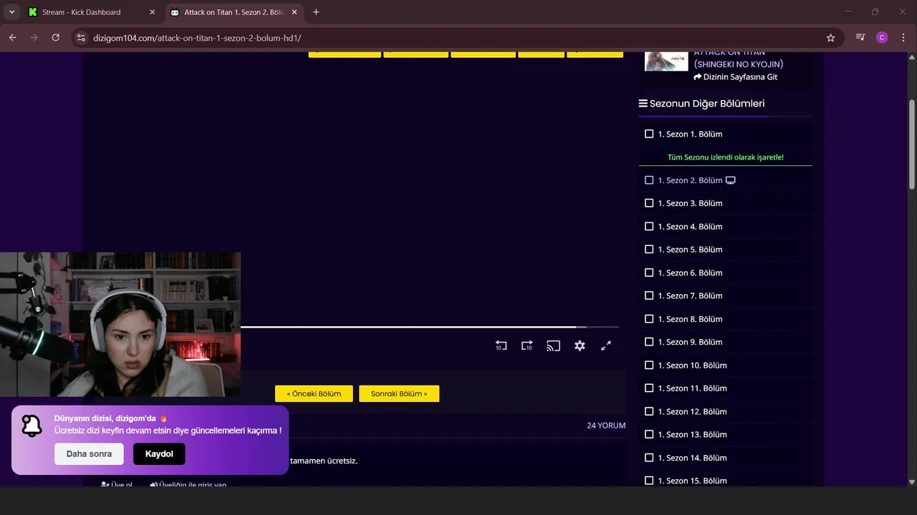Click the TV icon beside 2. Bölüm
The width and height of the screenshot is (917, 515).
[x=731, y=180]
